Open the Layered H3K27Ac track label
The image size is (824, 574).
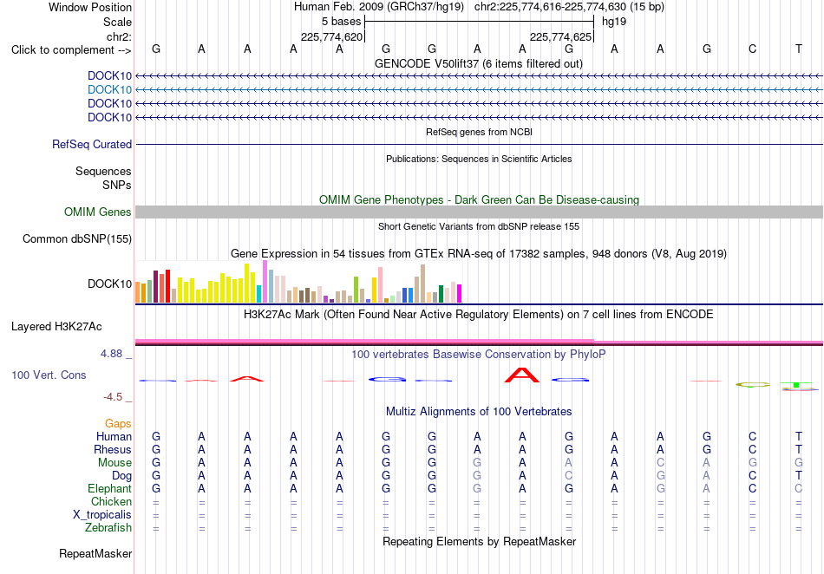56,327
